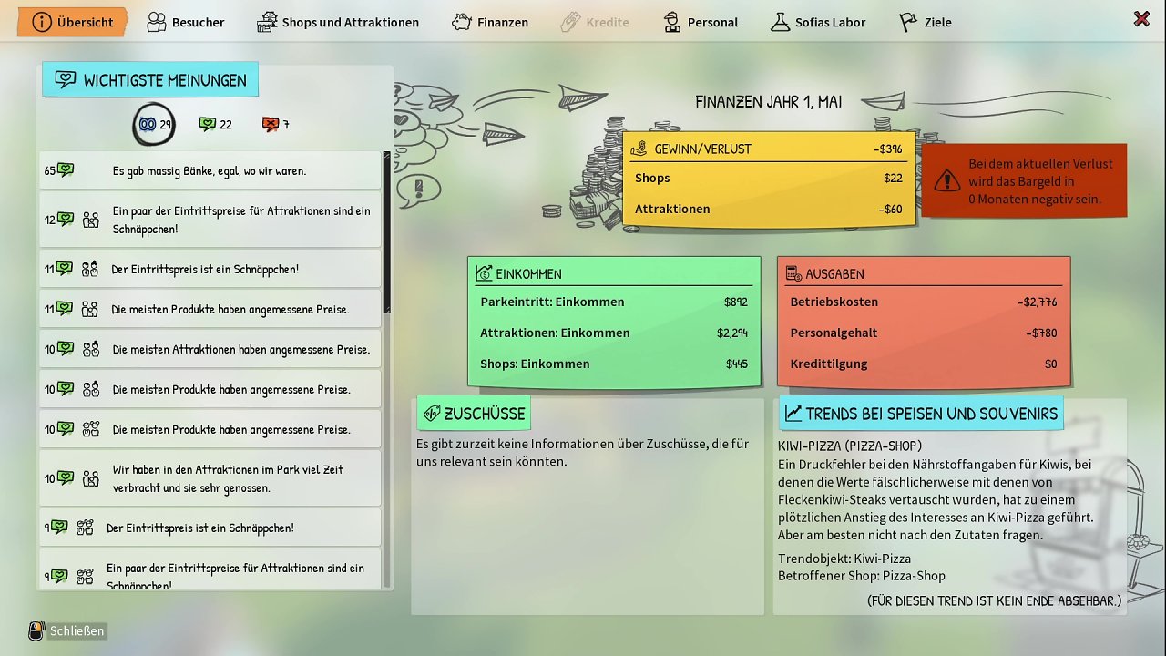Click heart icon in 'Die meisten Attraktionen' row
The width and height of the screenshot is (1166, 656).
coord(65,349)
